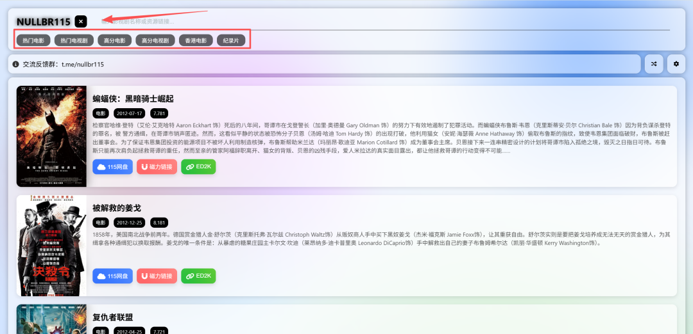Viewport: 693px width, 334px height.
Task: Open 115网盘 for 蝙蝠侠：黑暗骑士崛起
Action: coord(113,167)
